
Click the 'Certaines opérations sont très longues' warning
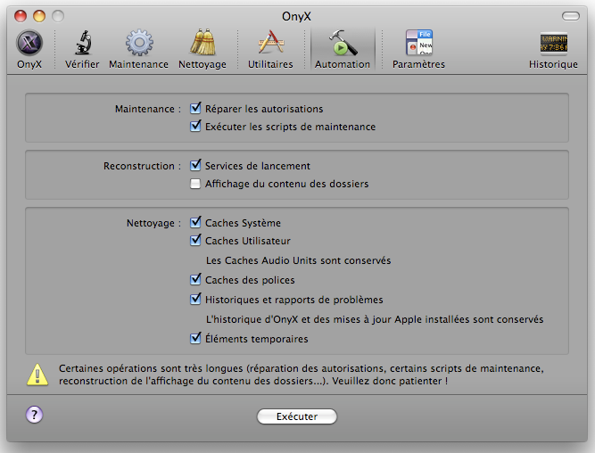point(302,375)
